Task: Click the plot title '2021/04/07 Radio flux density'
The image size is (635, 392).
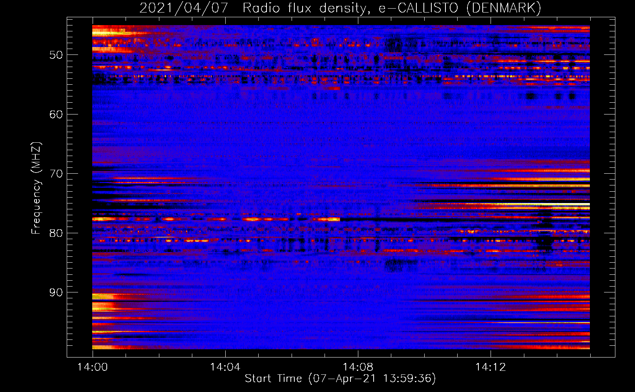Action: pos(254,8)
